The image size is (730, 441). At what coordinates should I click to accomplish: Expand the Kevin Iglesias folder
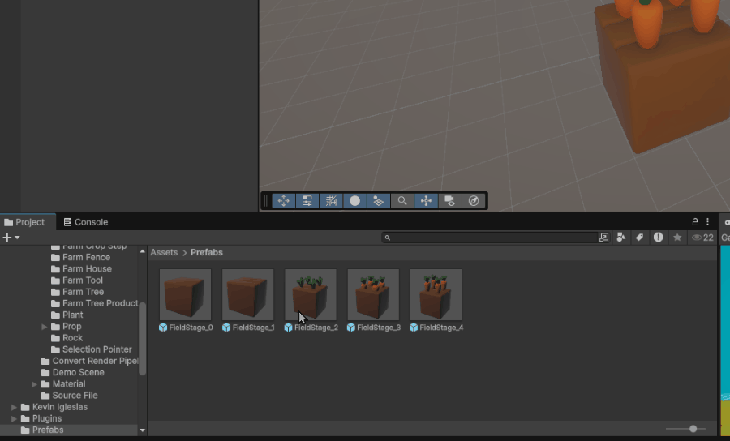pos(14,407)
